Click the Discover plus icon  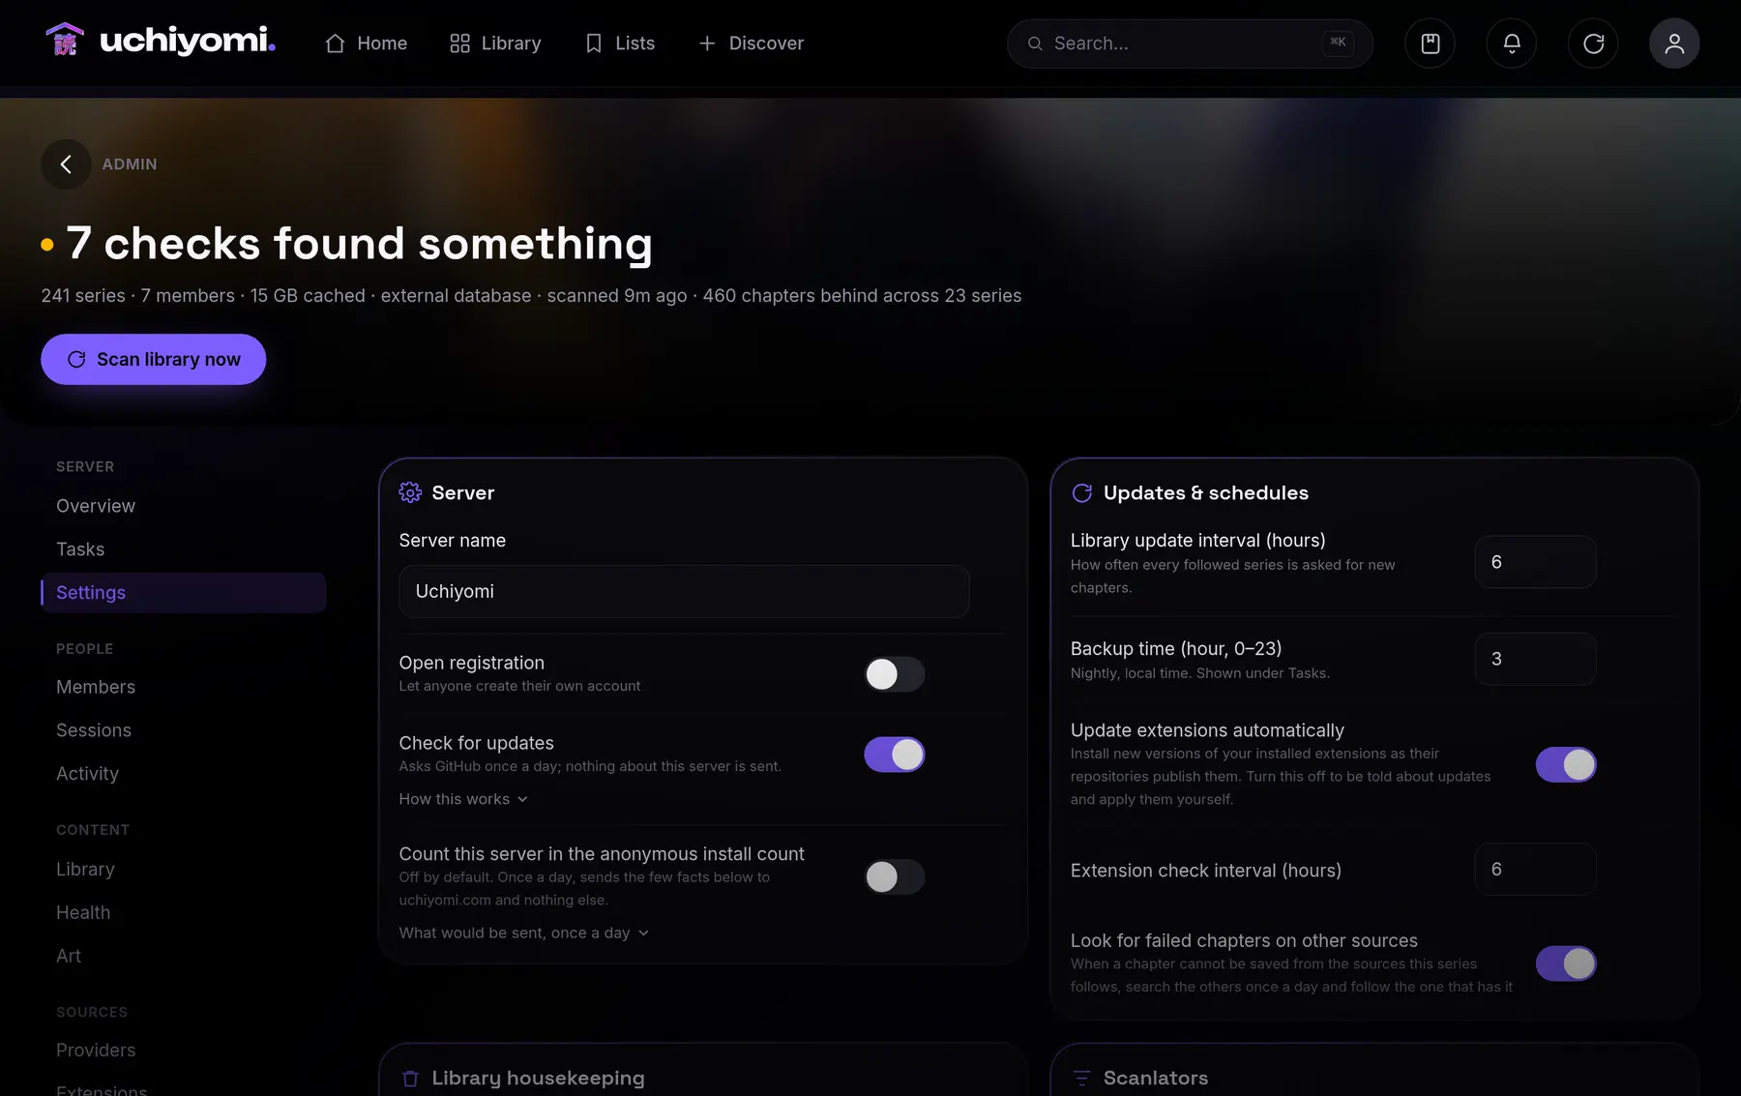(x=707, y=44)
